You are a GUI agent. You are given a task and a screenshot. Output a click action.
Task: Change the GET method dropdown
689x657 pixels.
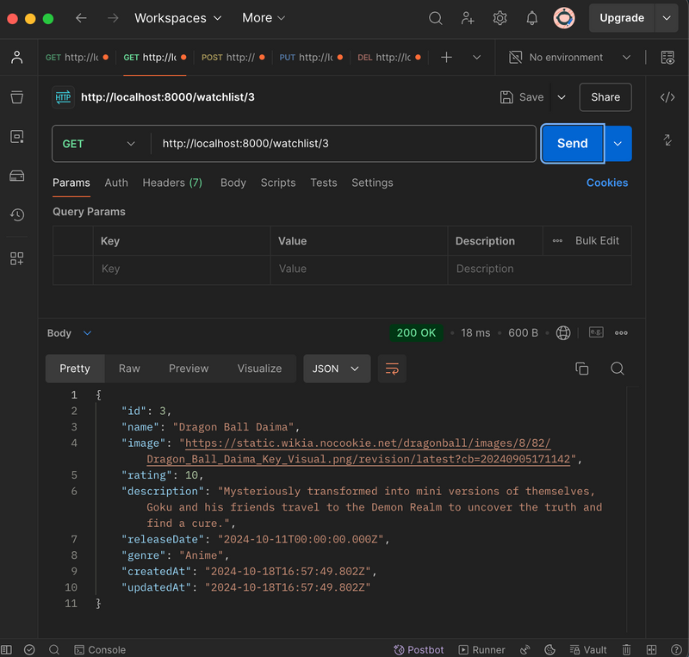pyautogui.click(x=99, y=144)
